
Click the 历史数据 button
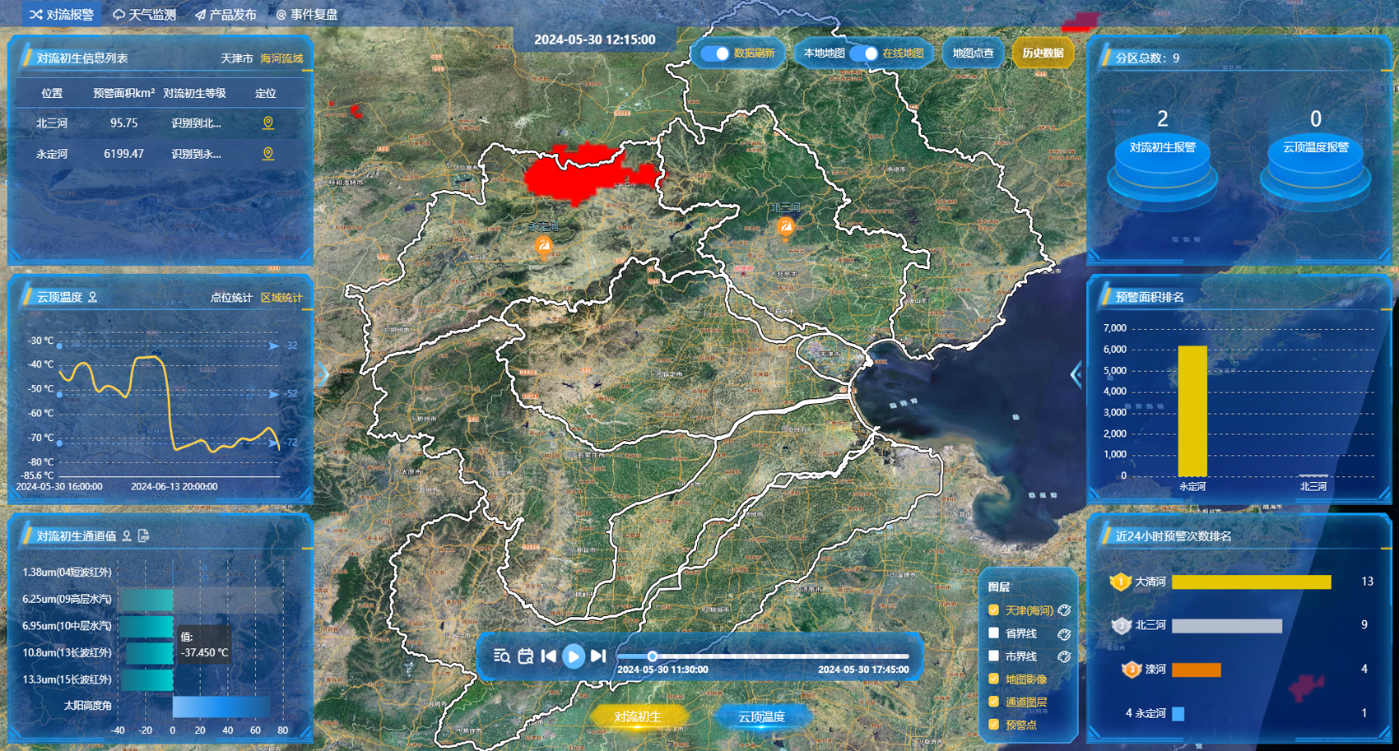pyautogui.click(x=1043, y=53)
